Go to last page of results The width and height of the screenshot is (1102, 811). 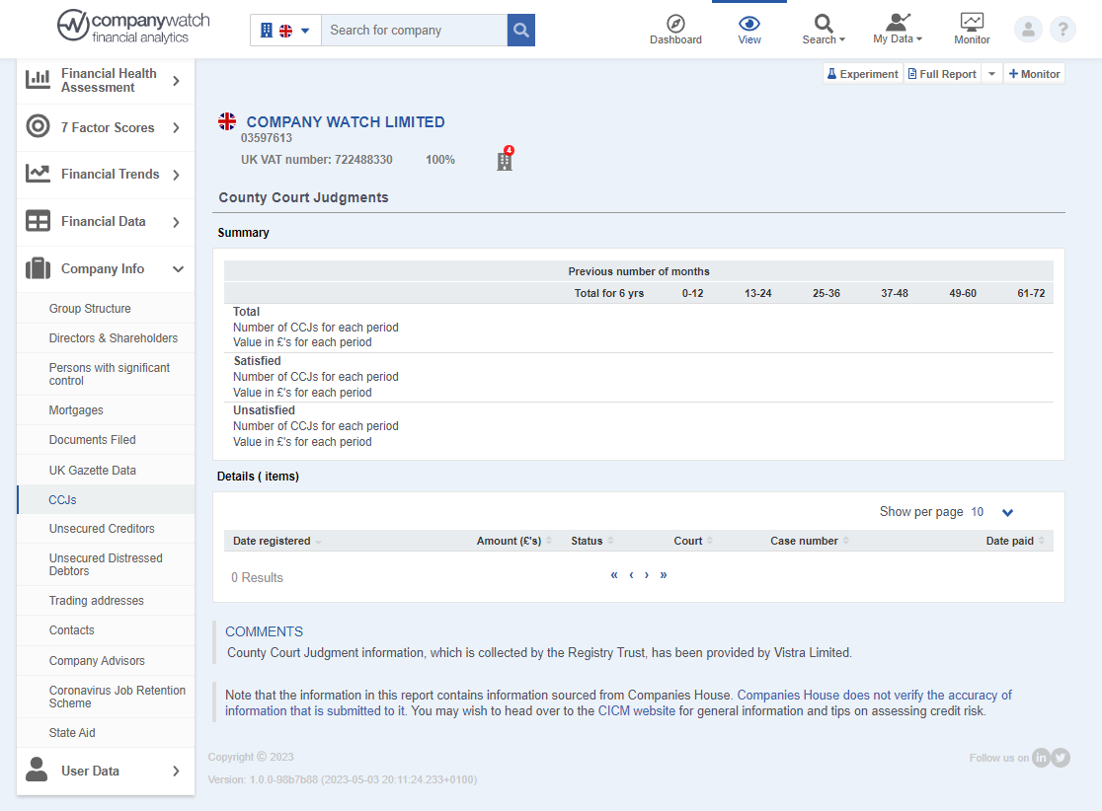point(664,575)
